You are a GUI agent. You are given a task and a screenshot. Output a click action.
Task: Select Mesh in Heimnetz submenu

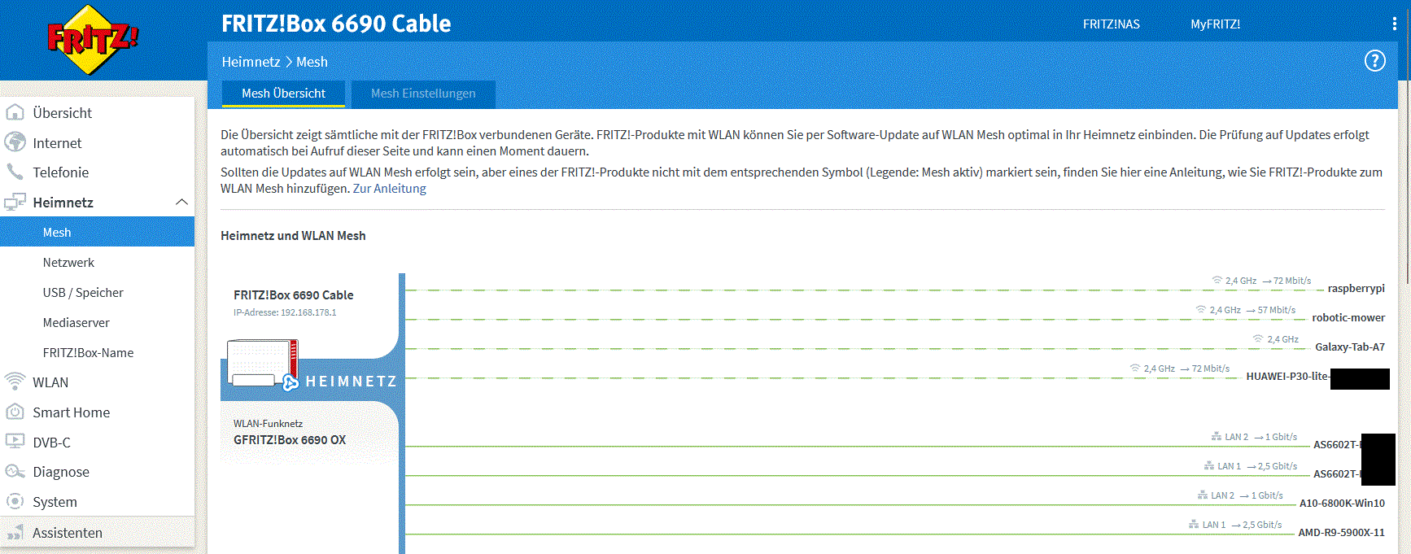pyautogui.click(x=97, y=232)
